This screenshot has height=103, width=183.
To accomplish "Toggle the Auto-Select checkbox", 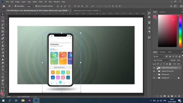I will click(x=15, y=6).
